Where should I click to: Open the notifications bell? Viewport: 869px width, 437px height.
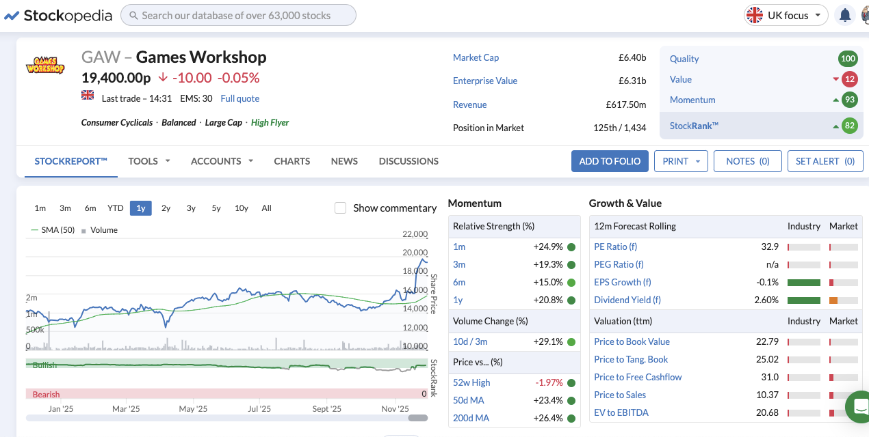pyautogui.click(x=845, y=15)
